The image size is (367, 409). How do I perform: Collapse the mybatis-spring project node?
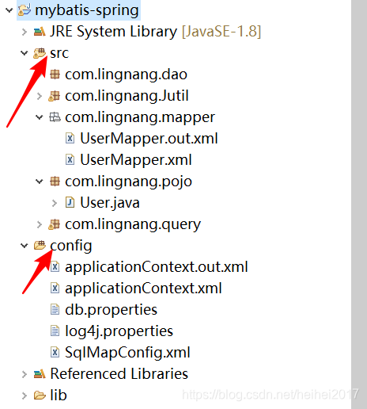pos(9,10)
